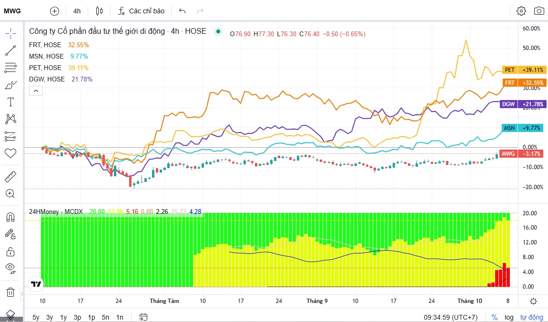Viewport: 548px width, 322px height.
Task: Click the PET, HOSE comparison legend
Action: 45,68
